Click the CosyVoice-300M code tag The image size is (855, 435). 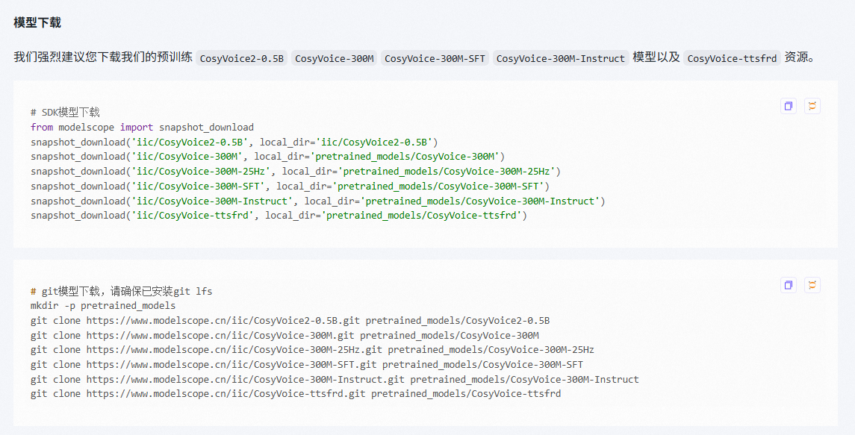(x=334, y=57)
